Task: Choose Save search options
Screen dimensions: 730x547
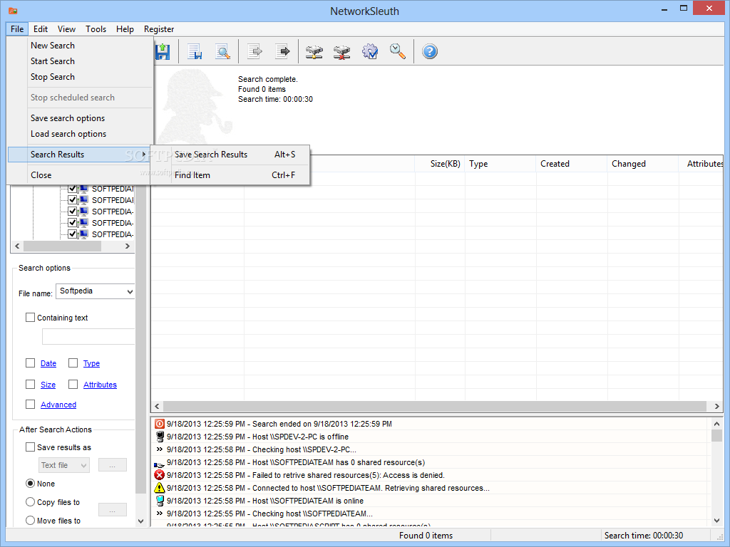Action: click(x=80, y=118)
